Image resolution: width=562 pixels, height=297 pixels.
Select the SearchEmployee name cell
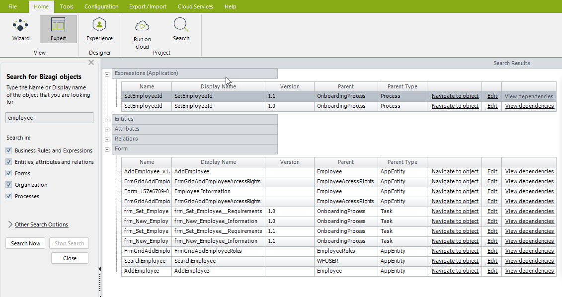point(147,261)
